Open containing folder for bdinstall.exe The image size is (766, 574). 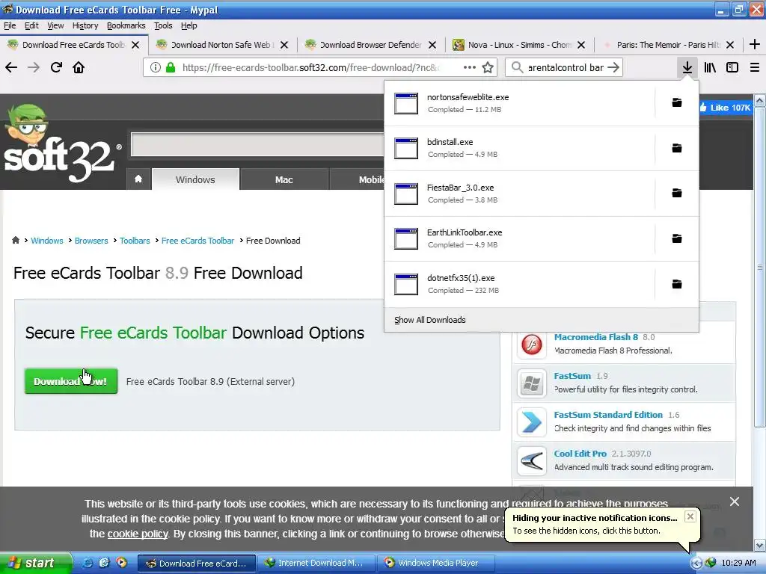coord(676,148)
